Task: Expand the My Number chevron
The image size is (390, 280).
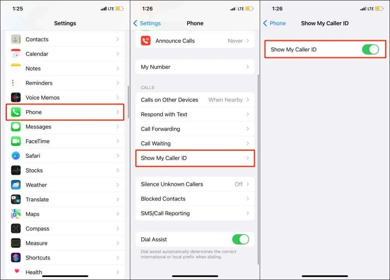Action: (248, 67)
